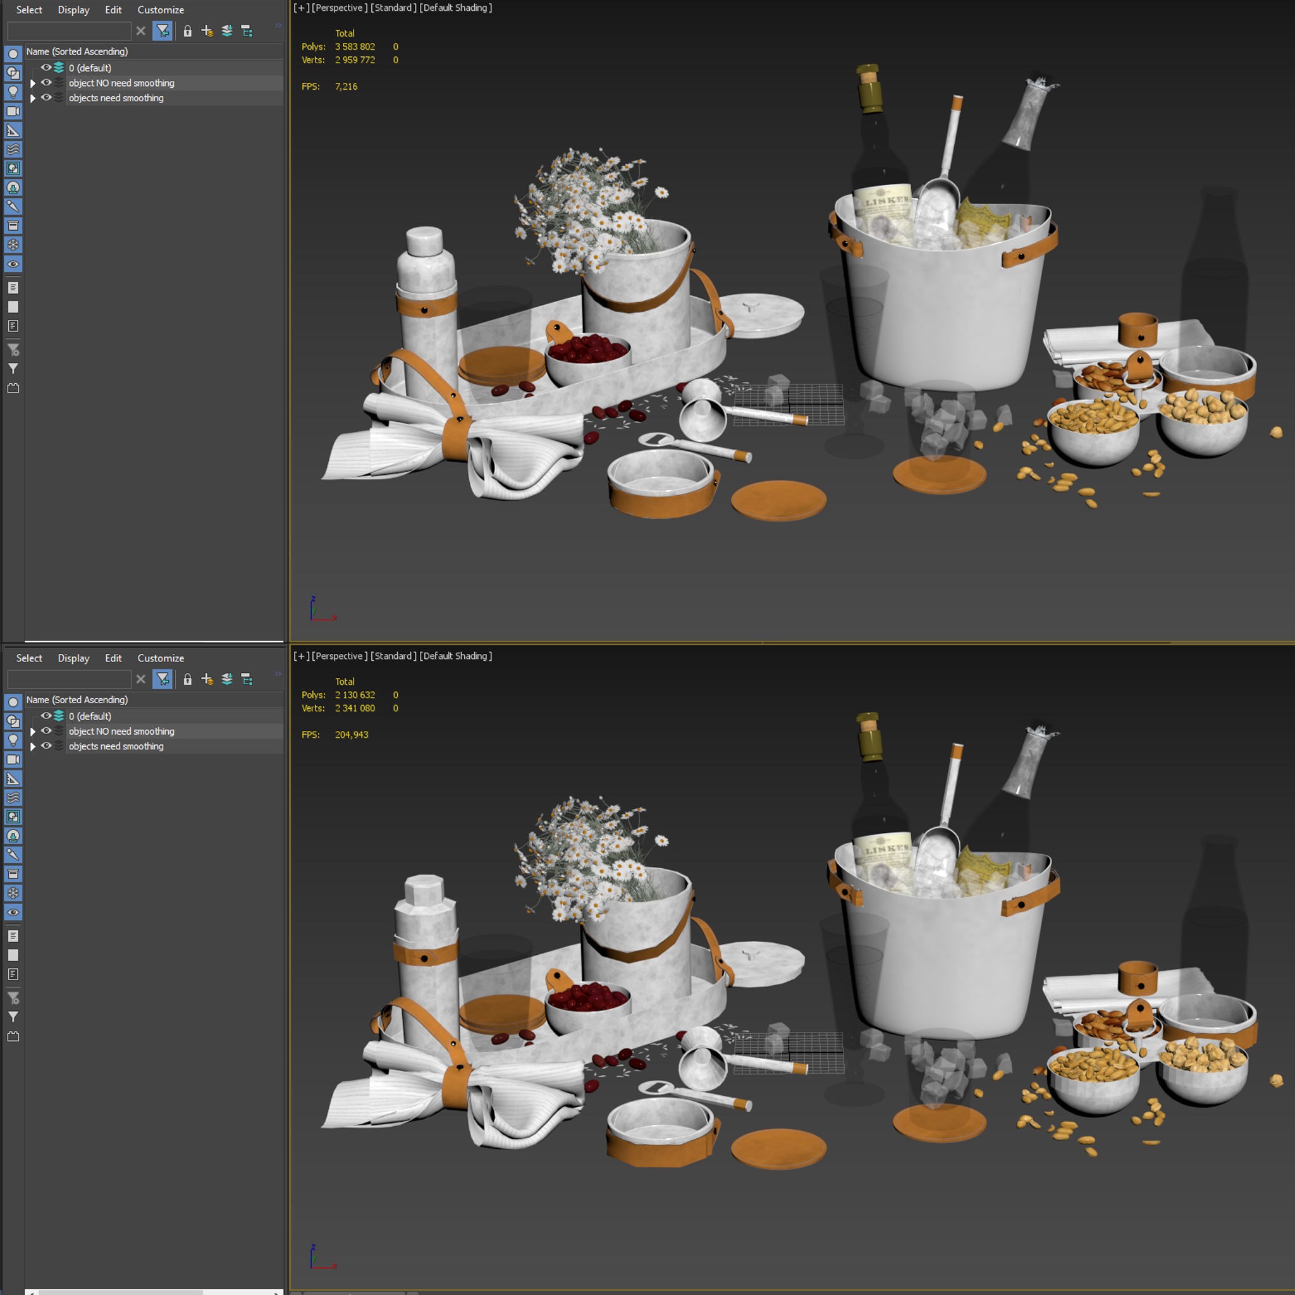Expand the 'object NO need smoothing' layer
This screenshot has width=1295, height=1295.
(x=33, y=83)
